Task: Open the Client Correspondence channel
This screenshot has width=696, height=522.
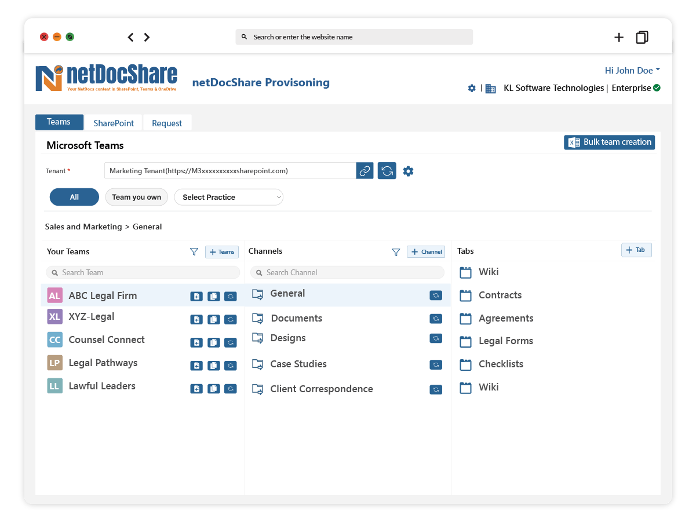Action: pos(322,389)
